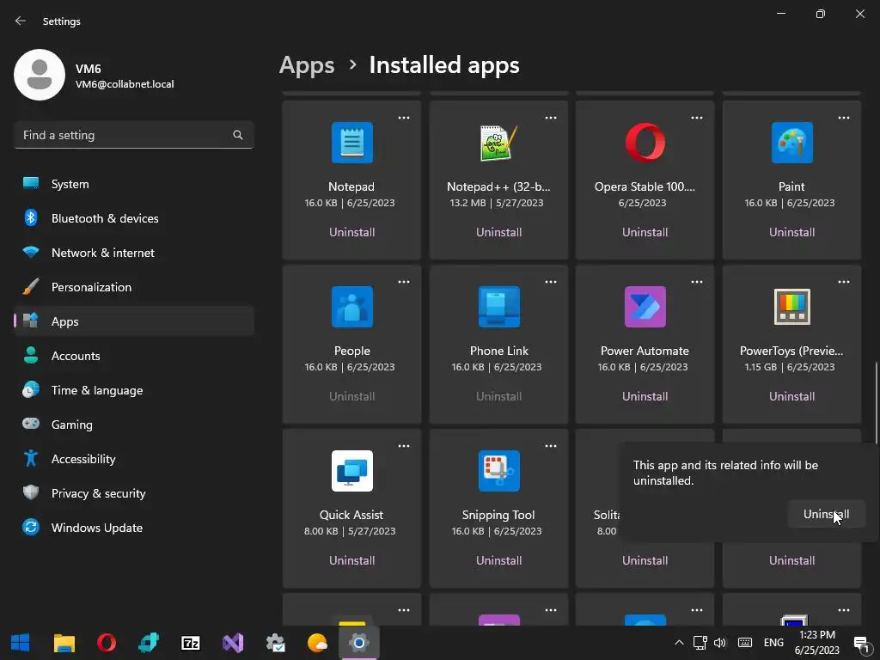The height and width of the screenshot is (660, 880).
Task: Open Personalization settings
Action: (x=133, y=287)
